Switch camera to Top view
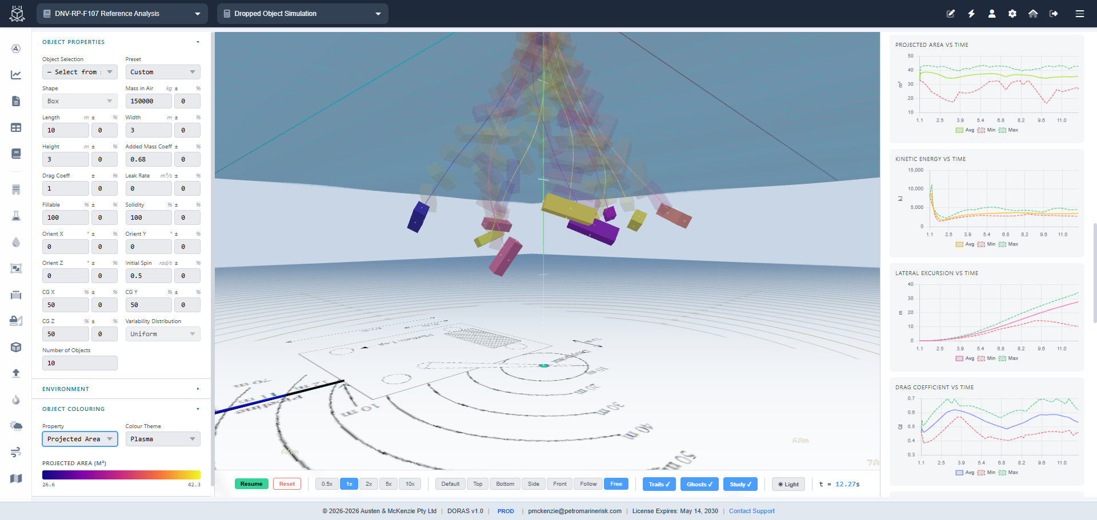The image size is (1097, 520). click(x=478, y=484)
